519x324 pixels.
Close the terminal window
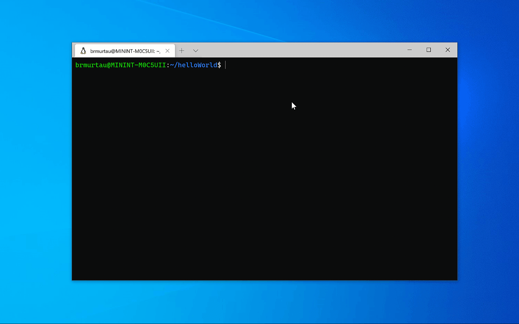pos(447,50)
